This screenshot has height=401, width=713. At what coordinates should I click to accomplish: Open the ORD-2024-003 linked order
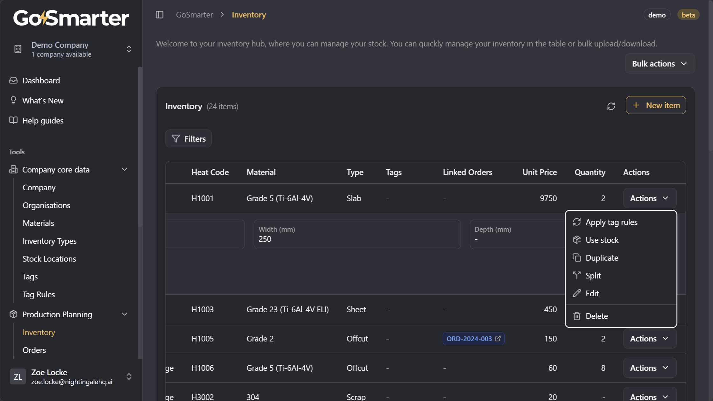click(x=473, y=338)
